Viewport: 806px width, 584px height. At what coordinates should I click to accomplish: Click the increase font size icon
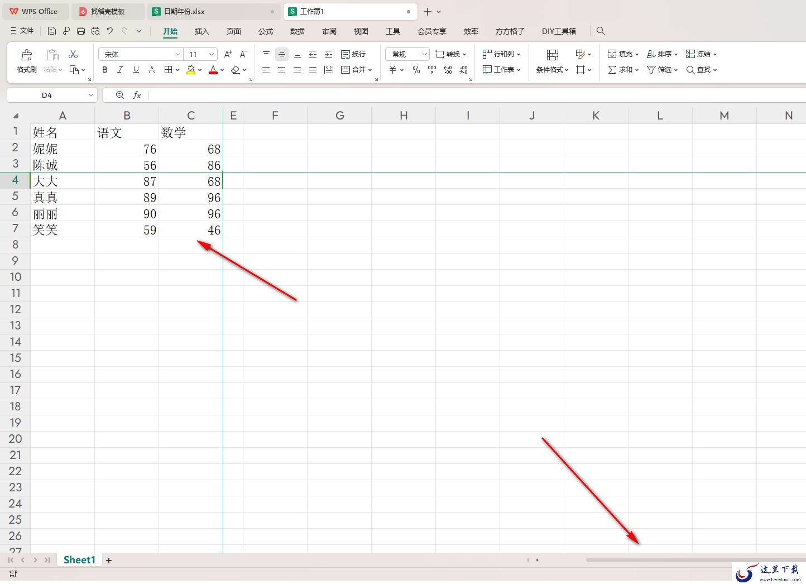pos(228,54)
